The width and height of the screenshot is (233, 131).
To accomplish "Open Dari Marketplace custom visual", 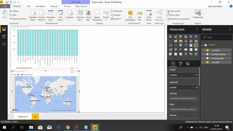I will coord(130,15).
